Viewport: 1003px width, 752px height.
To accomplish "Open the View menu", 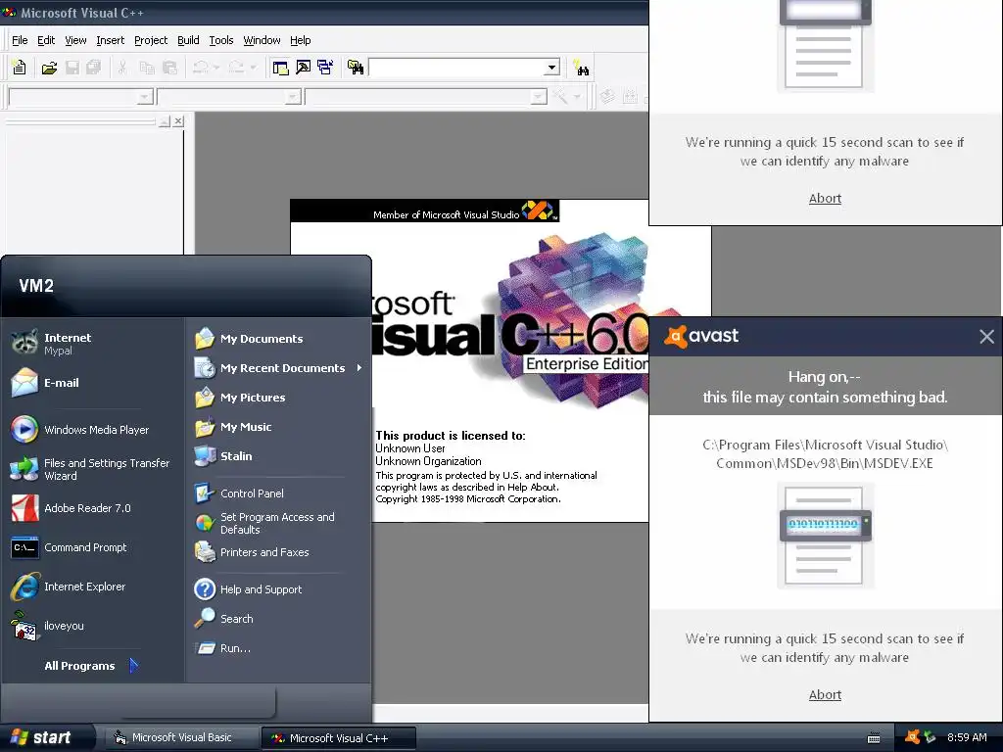I will pos(75,40).
